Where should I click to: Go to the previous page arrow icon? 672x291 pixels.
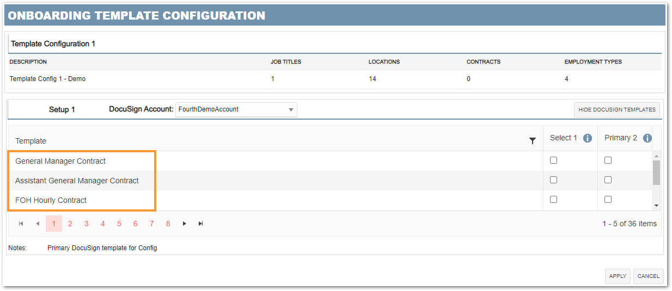tap(38, 224)
